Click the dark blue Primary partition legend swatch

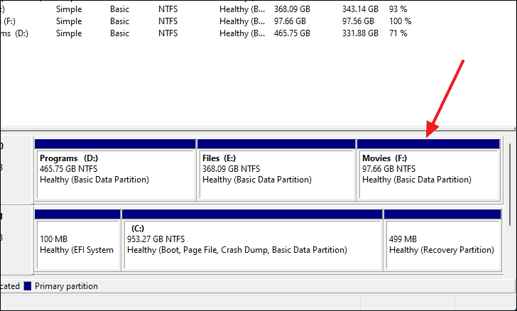(x=28, y=286)
